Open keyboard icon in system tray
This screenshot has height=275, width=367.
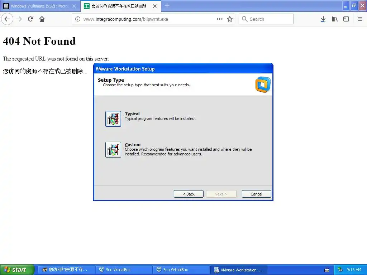point(327,270)
